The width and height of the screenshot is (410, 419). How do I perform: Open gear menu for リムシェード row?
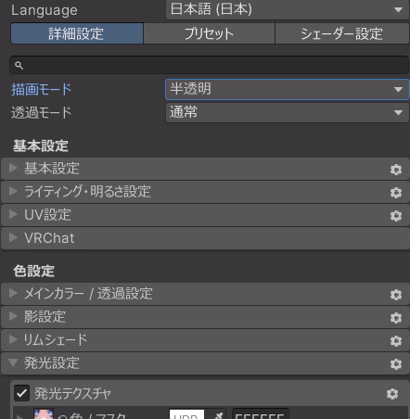[x=396, y=341]
